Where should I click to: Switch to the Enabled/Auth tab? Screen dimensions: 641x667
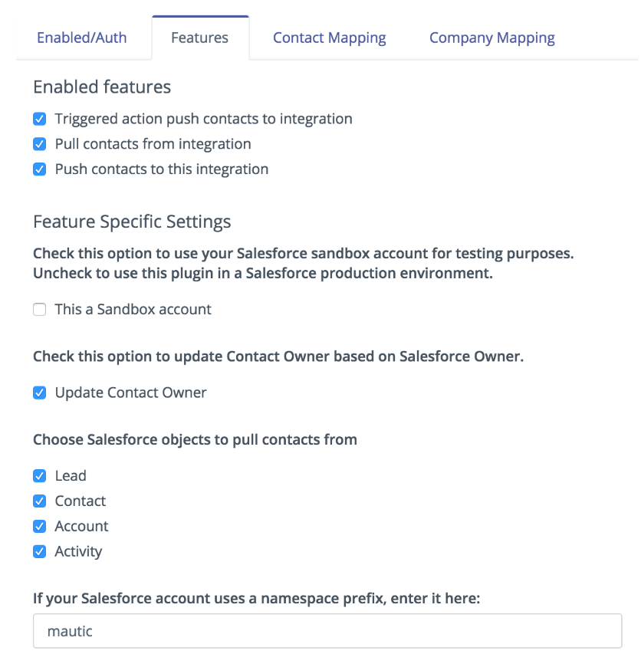82,38
